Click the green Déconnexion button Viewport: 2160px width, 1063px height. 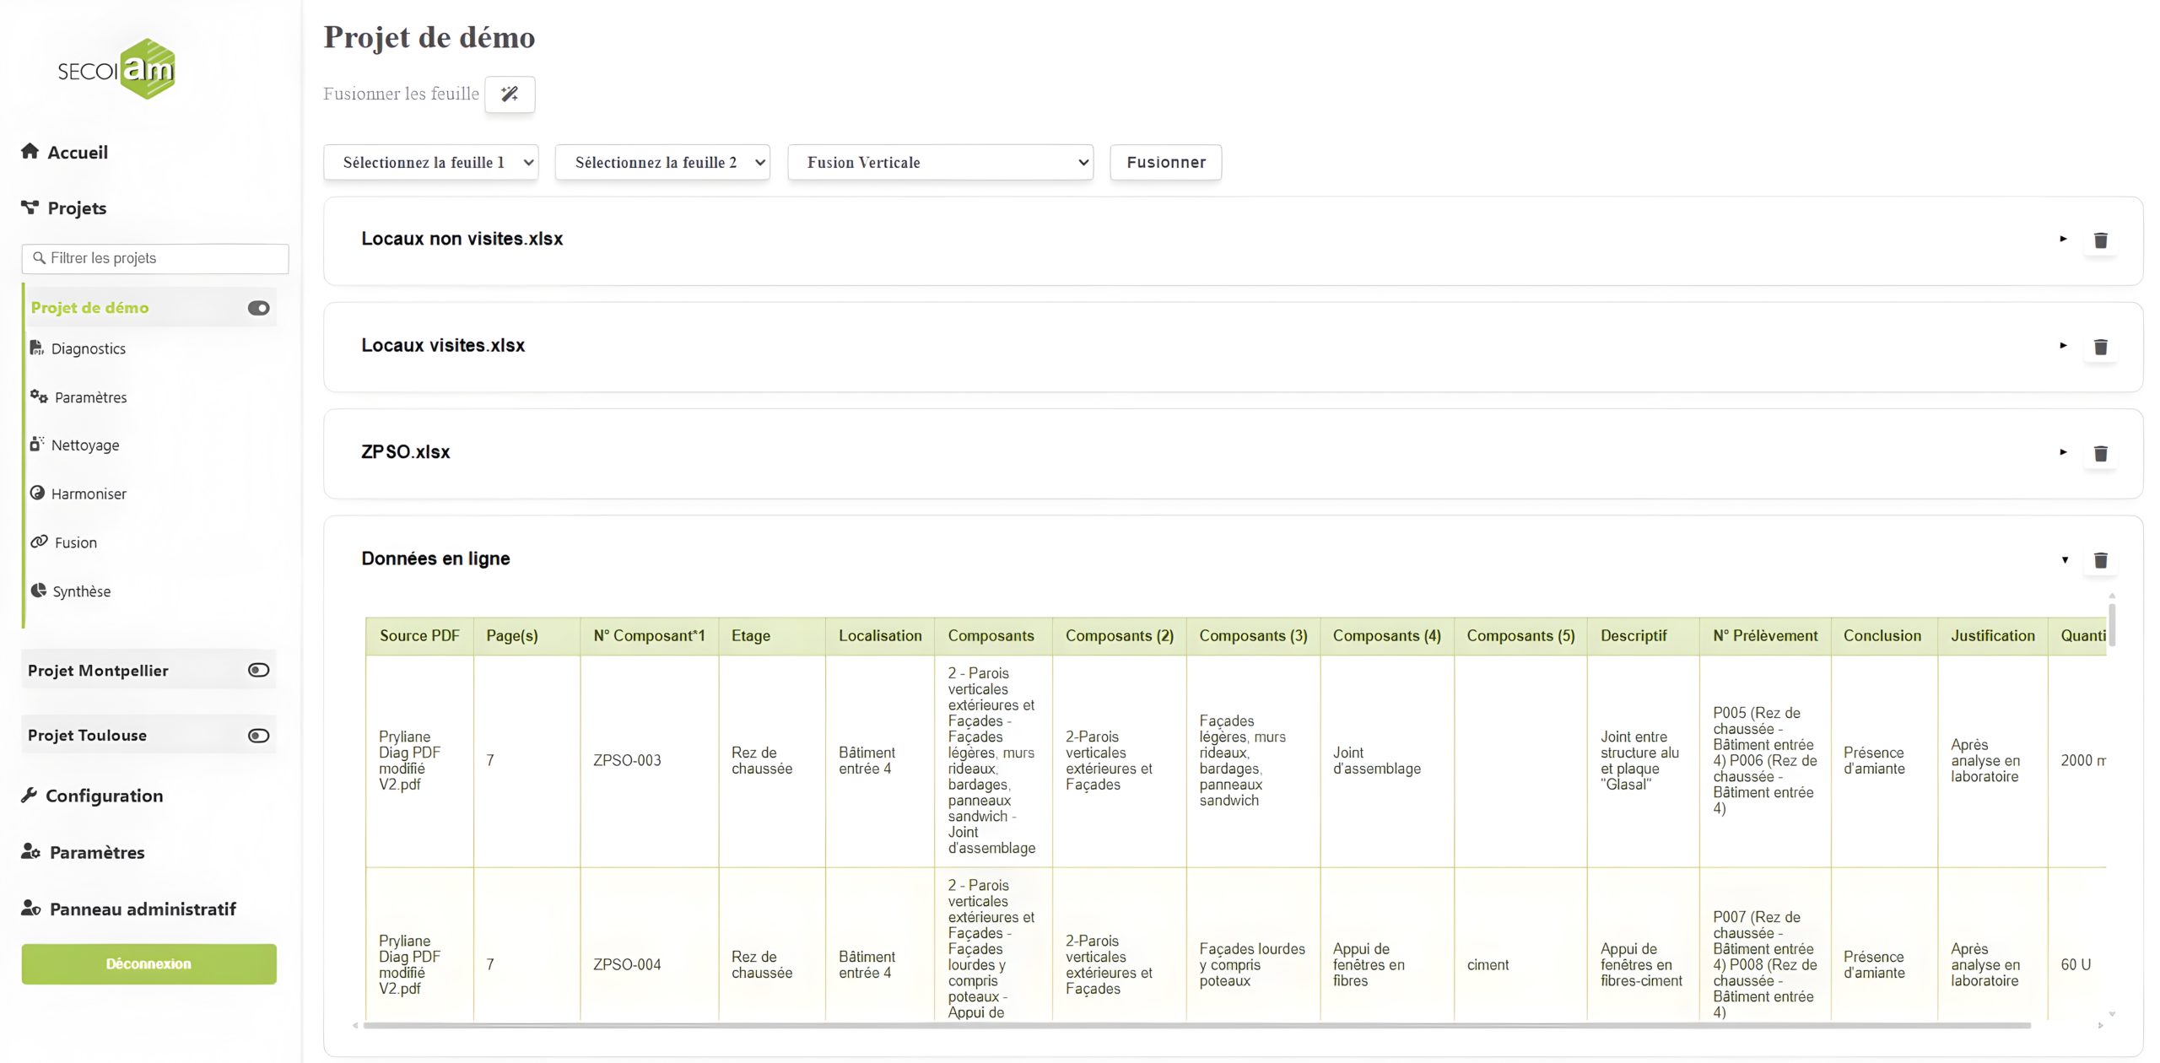click(x=148, y=963)
